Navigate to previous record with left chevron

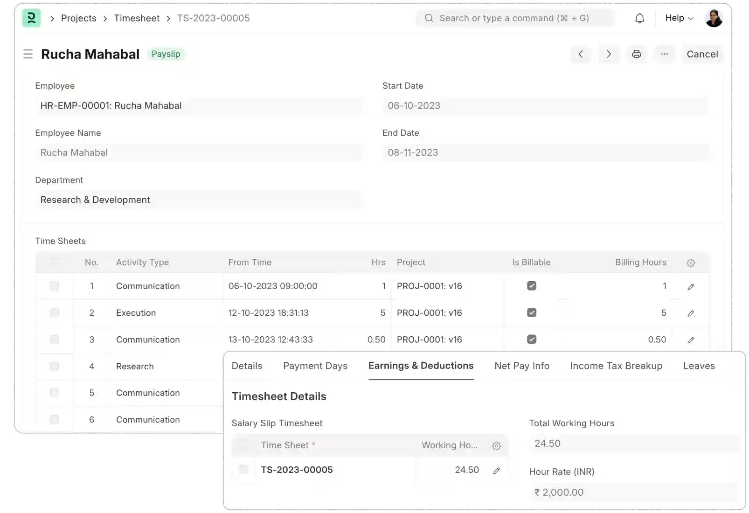click(581, 54)
